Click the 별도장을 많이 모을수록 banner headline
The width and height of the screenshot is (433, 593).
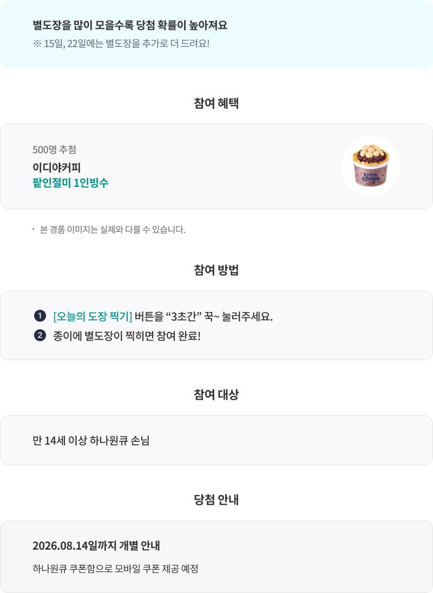pyautogui.click(x=130, y=25)
